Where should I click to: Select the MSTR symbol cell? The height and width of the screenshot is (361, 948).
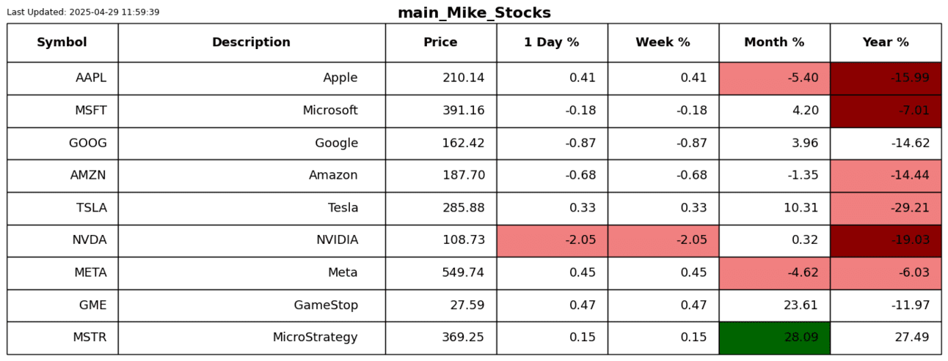click(62, 338)
